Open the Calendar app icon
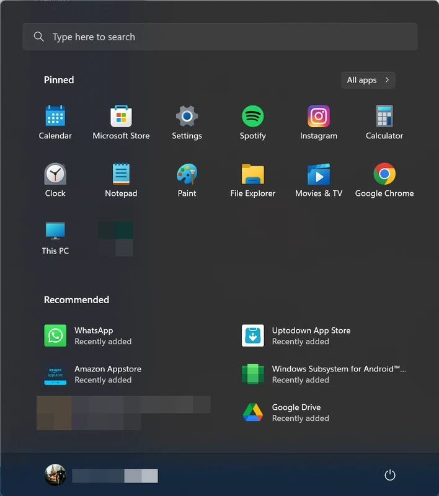 point(55,117)
